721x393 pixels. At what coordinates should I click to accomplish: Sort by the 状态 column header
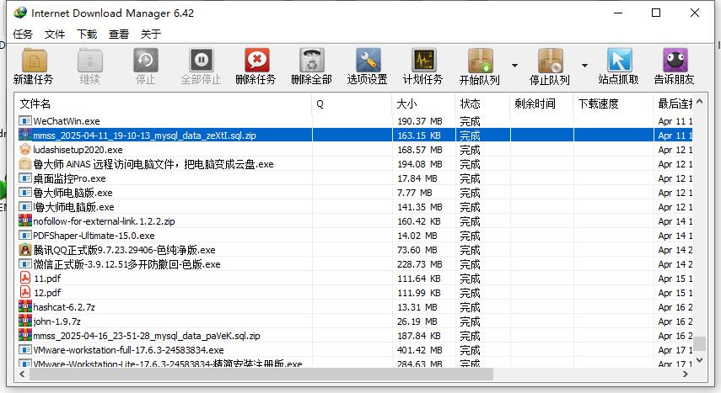[483, 104]
